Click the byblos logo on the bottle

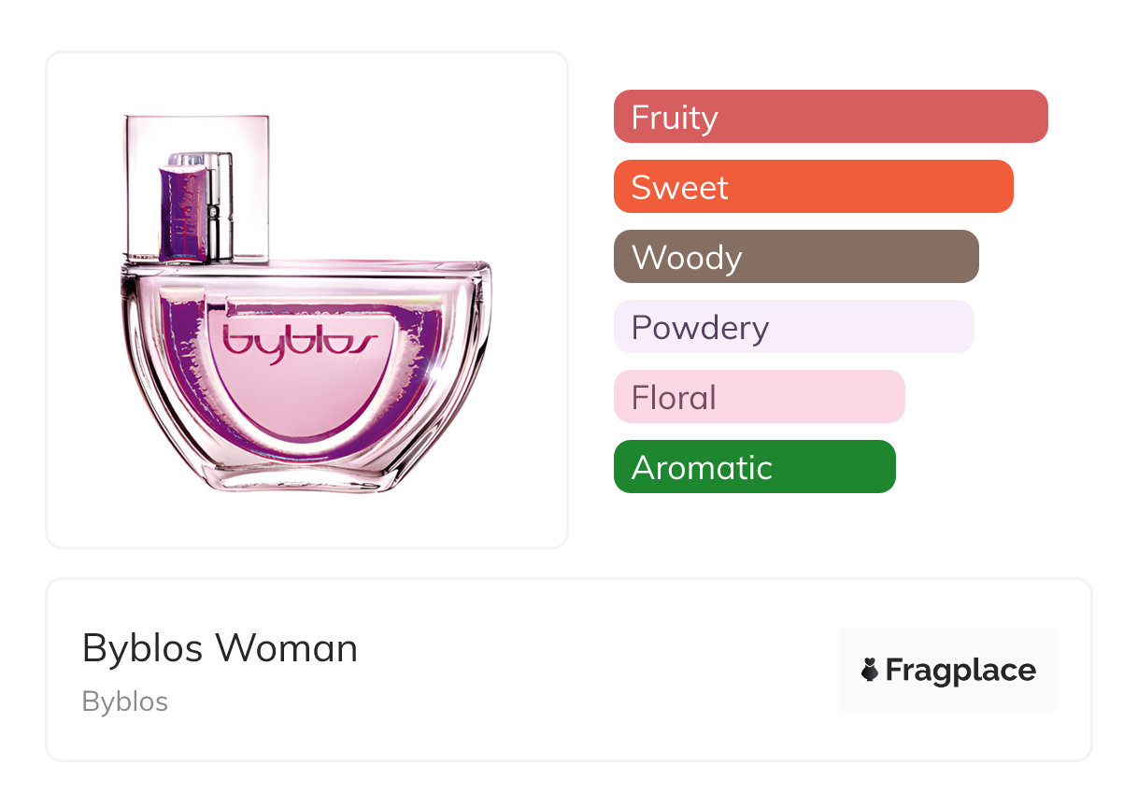pos(300,341)
